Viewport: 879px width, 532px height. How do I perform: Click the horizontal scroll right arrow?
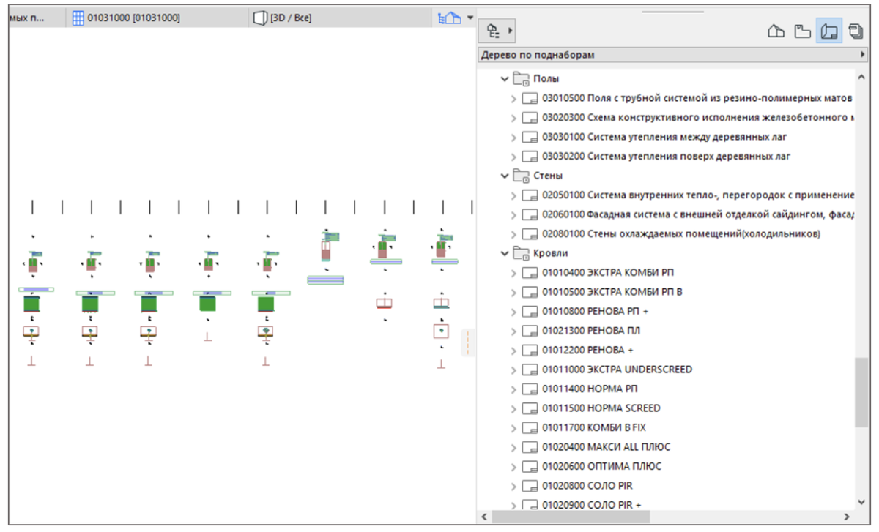click(x=848, y=517)
